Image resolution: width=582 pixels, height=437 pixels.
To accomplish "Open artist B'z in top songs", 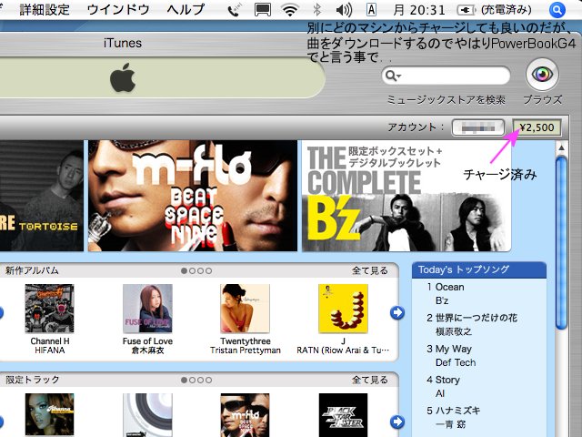I will 442,300.
